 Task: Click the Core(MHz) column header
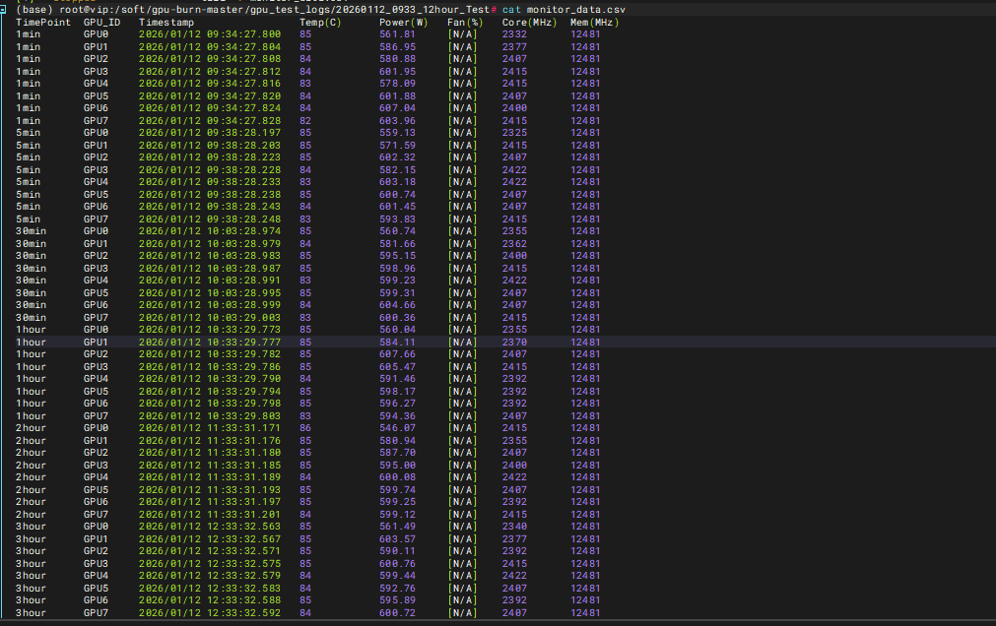tap(527, 22)
